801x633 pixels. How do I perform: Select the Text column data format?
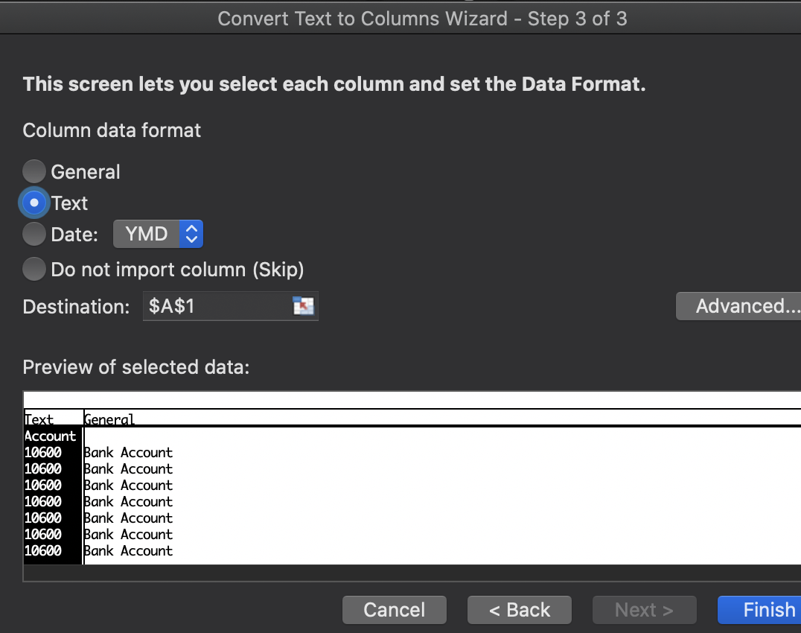click(x=33, y=202)
